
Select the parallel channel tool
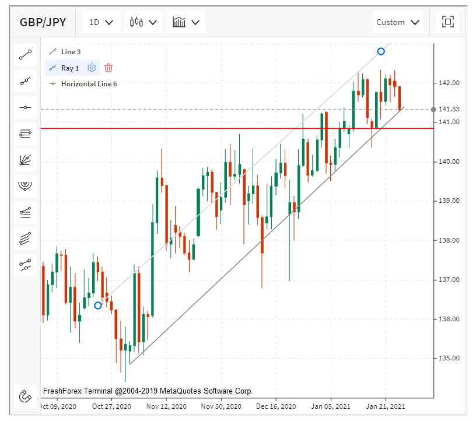(x=26, y=238)
